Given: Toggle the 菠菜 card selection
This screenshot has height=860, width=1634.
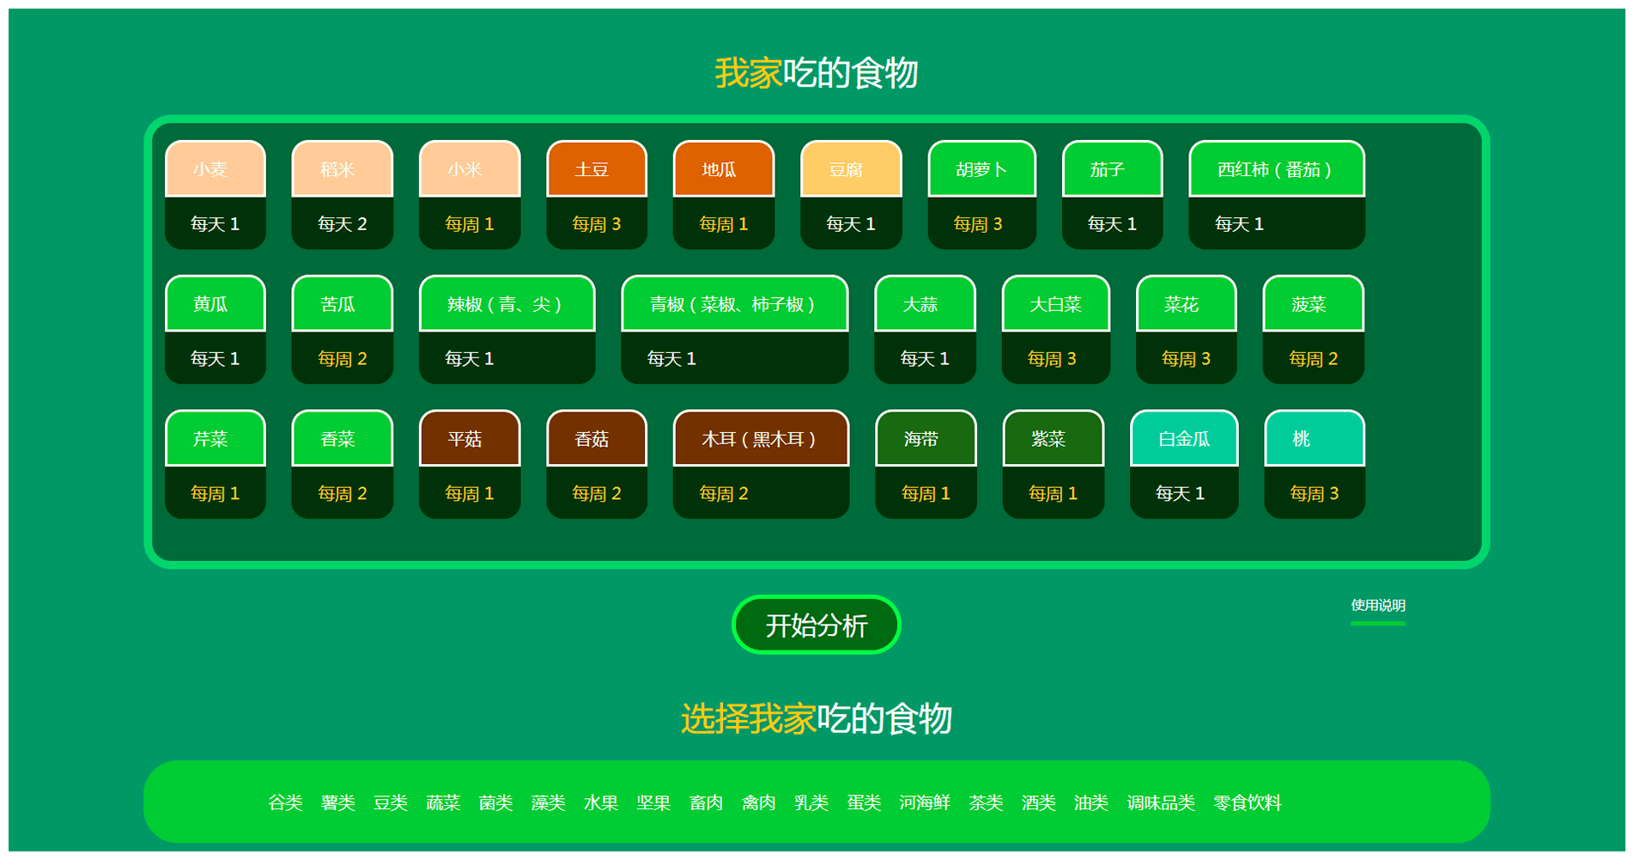Looking at the screenshot, I should coord(1312,304).
